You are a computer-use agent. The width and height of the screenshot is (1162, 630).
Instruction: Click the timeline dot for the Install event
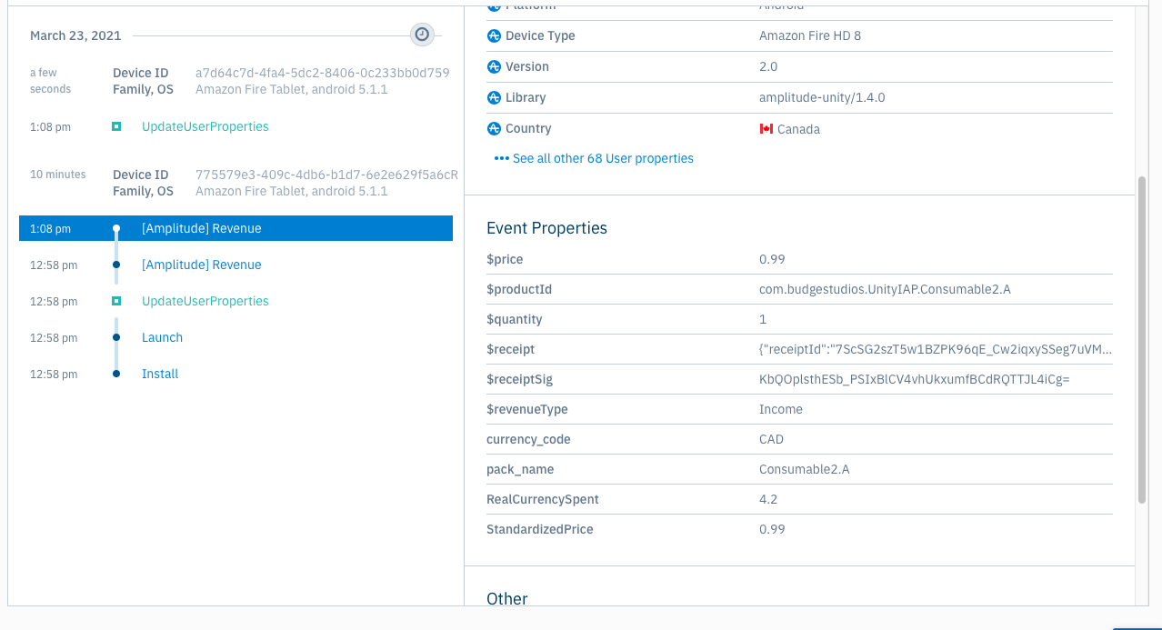(116, 374)
